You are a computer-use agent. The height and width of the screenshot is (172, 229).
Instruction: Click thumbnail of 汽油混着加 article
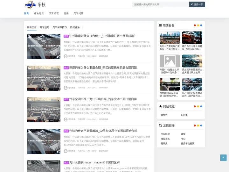[x=44, y=141]
